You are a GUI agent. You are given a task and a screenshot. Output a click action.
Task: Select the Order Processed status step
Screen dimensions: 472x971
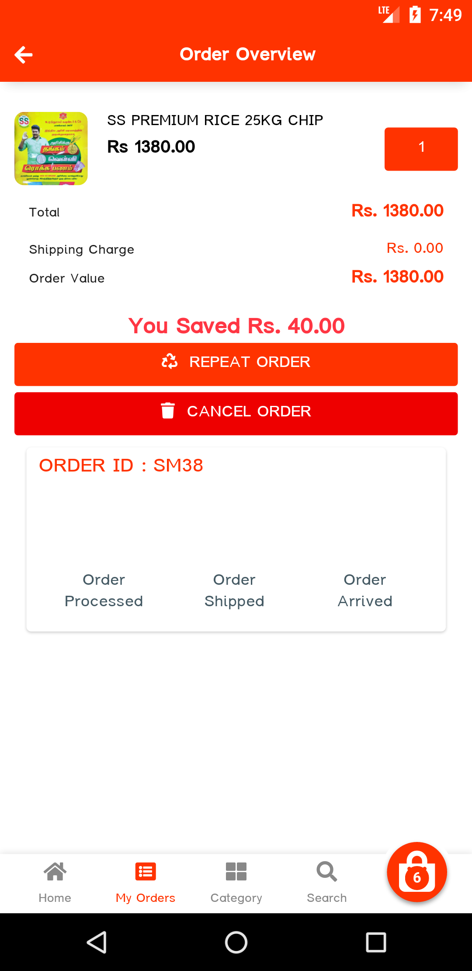(104, 590)
